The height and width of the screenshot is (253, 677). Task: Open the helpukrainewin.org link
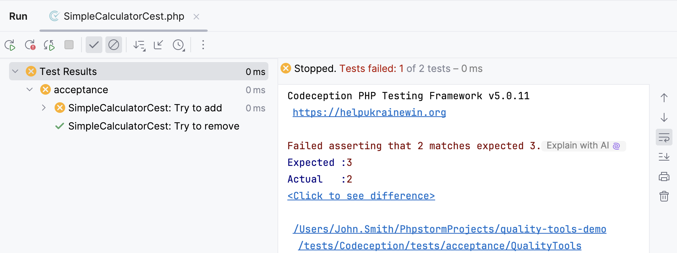(x=369, y=112)
